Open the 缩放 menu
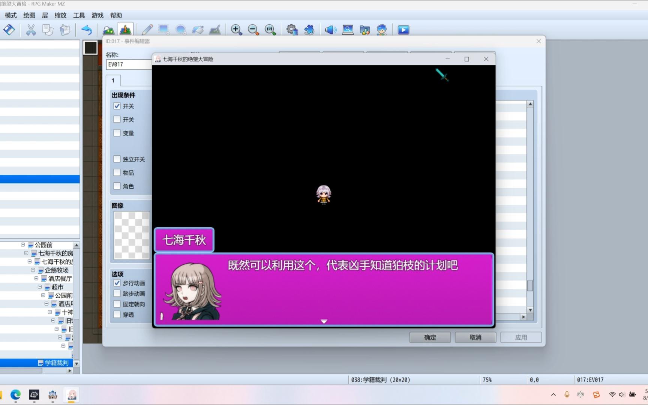The height and width of the screenshot is (405, 648). click(60, 15)
